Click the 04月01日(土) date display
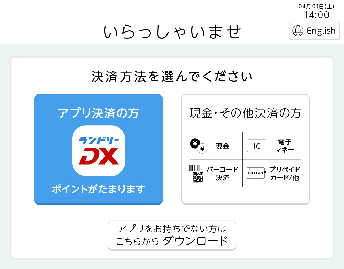Screen dimensions: 344x269 [316, 6]
